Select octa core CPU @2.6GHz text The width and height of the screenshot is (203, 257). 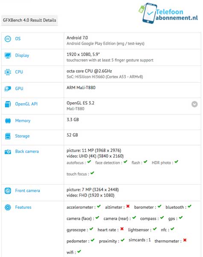pos(89,71)
